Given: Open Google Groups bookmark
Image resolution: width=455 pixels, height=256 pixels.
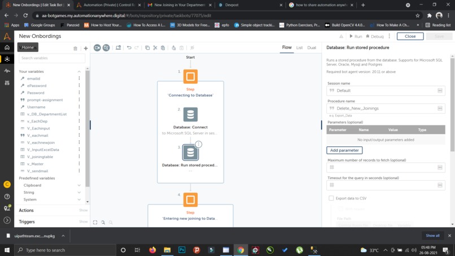Looking at the screenshot, I should point(40,25).
